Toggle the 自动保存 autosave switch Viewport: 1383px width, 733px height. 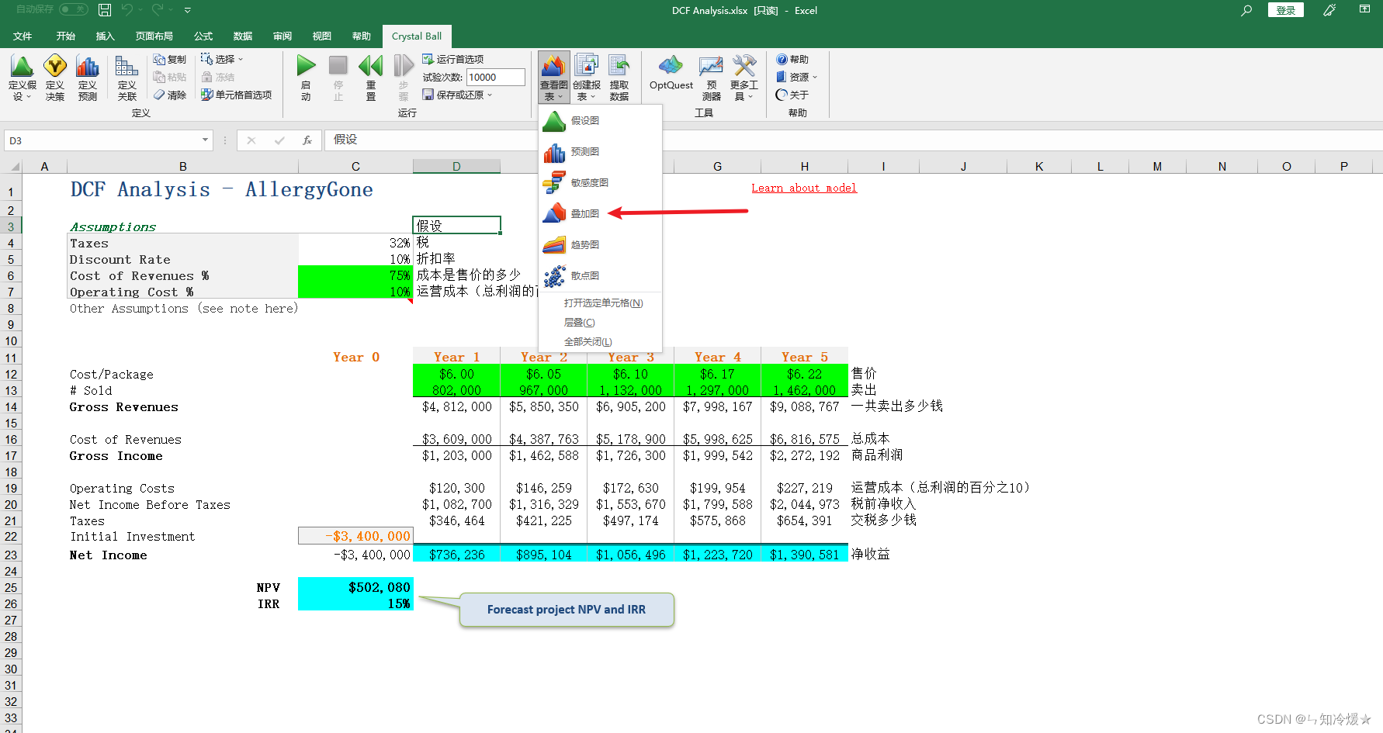(74, 9)
